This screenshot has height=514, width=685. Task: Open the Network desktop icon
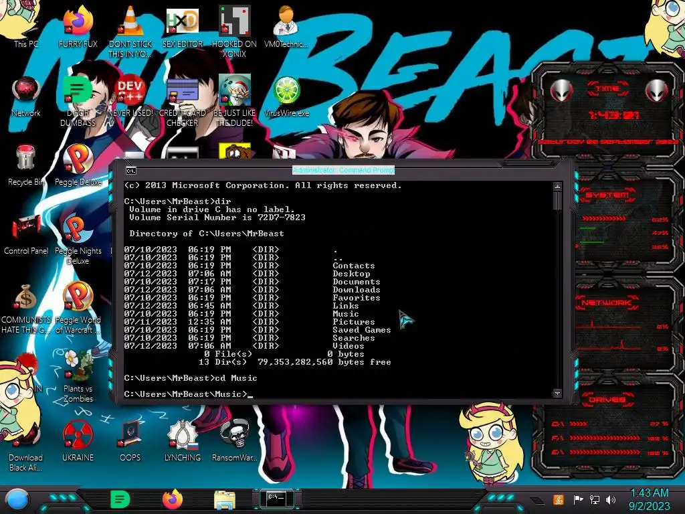coord(26,96)
